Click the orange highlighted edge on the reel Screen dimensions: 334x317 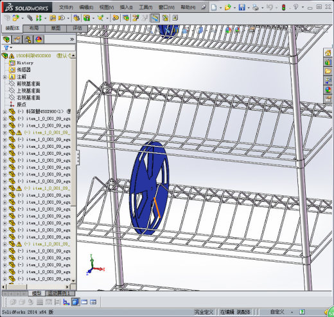[157, 208]
